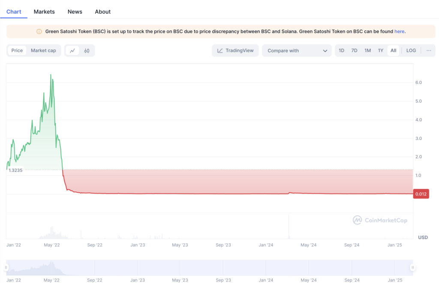Click the red 0.012 current price label

[421, 194]
